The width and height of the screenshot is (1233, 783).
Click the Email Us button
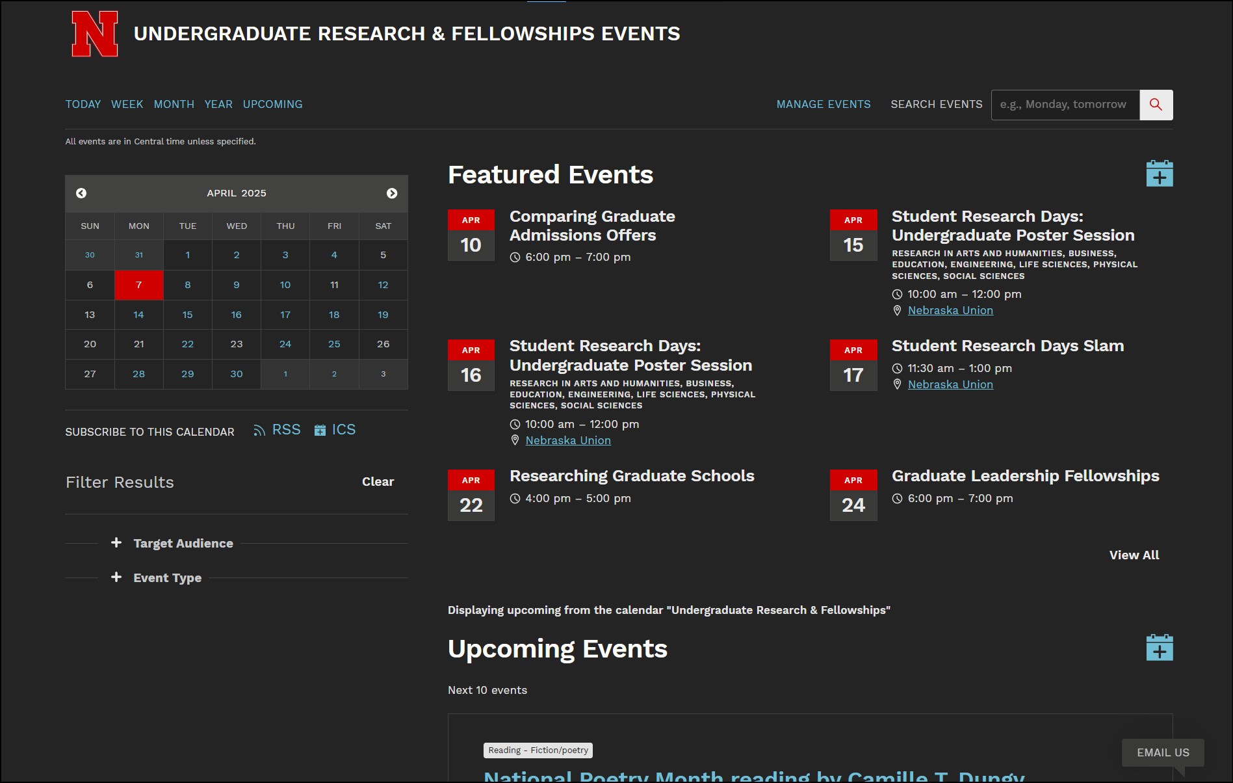click(x=1162, y=752)
